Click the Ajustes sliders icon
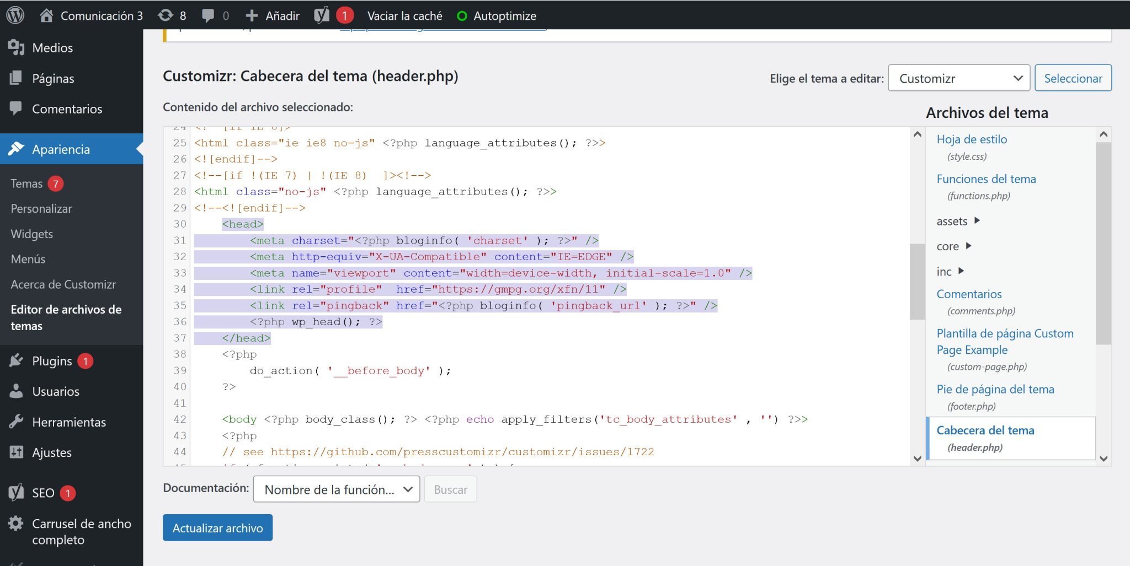Viewport: 1130px width, 566px height. coord(17,452)
